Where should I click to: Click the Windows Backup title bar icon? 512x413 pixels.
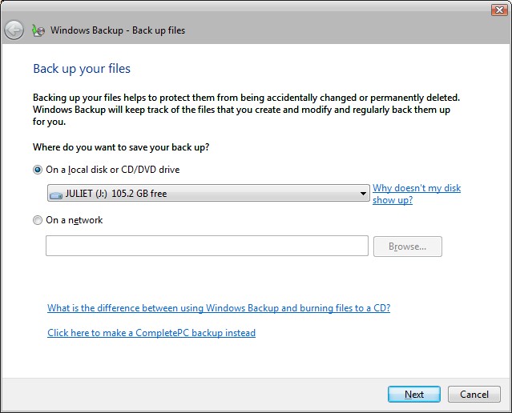point(38,30)
